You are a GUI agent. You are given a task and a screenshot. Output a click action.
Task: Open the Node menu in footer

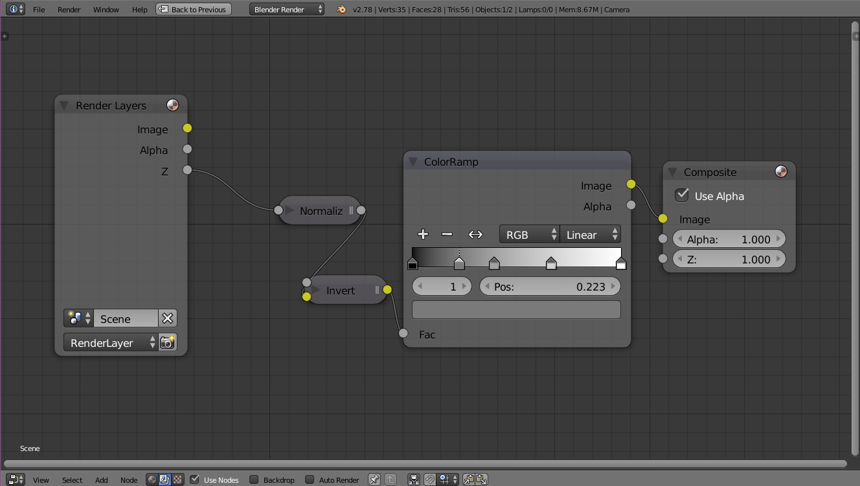click(129, 480)
